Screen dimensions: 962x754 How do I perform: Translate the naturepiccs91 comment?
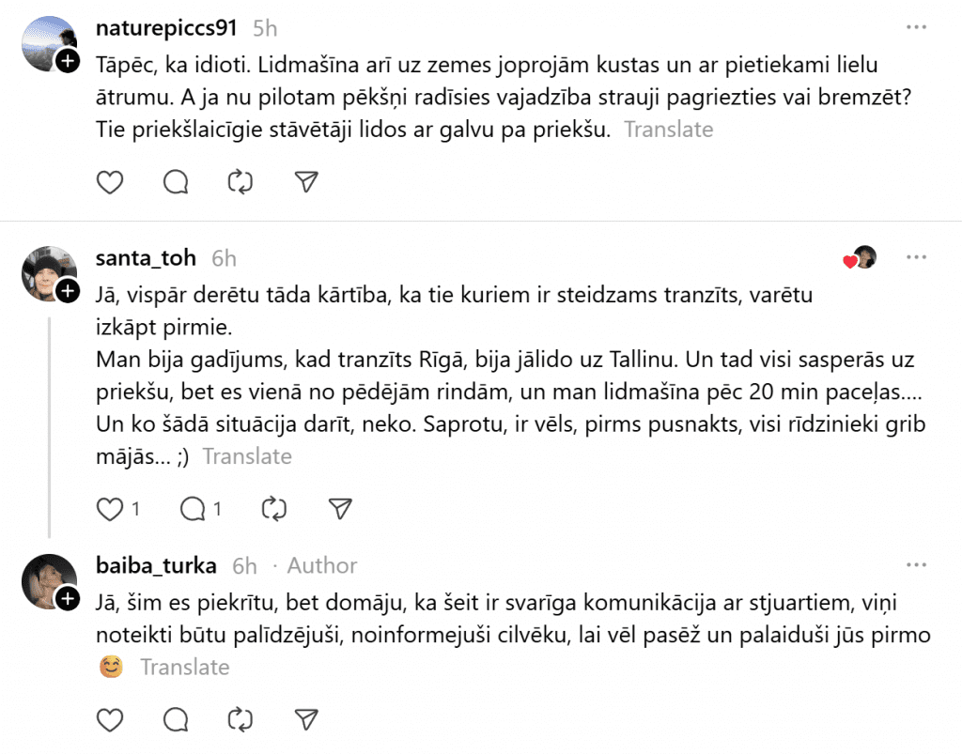(x=668, y=130)
